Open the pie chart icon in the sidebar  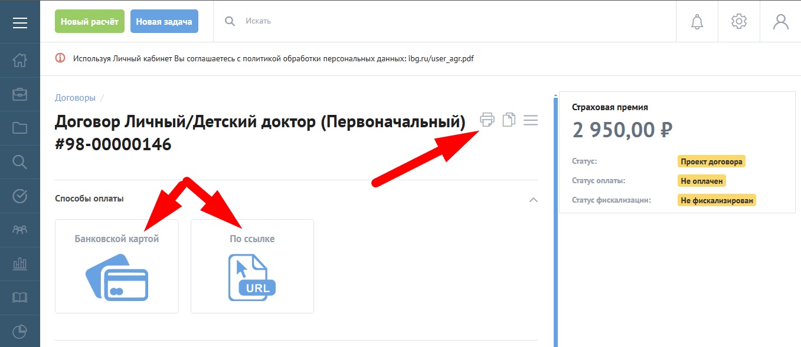tap(20, 332)
